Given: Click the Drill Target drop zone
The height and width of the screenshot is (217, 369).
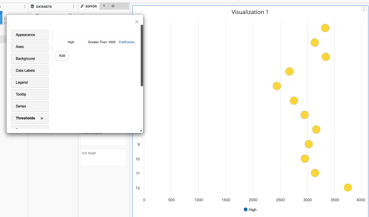Looking at the screenshot, I should [103, 157].
